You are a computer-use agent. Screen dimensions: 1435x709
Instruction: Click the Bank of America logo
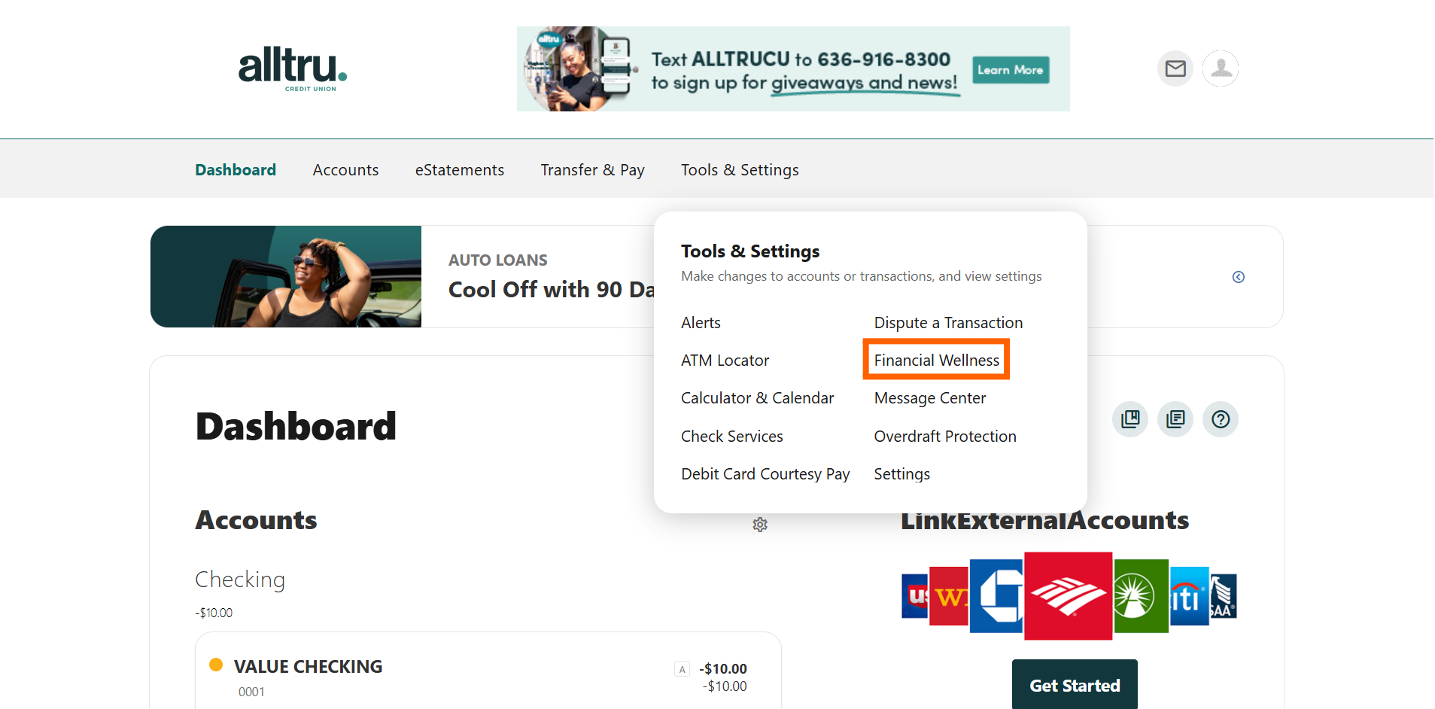[x=1069, y=596]
